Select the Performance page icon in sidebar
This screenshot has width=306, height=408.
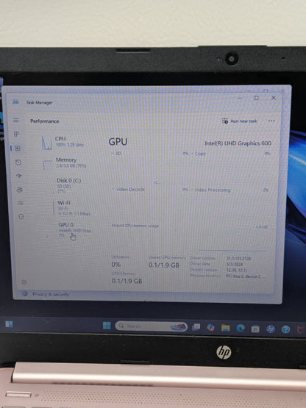(18, 148)
